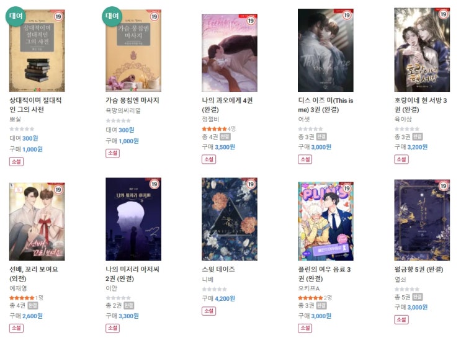Image resolution: width=461 pixels, height=343 pixels.
Task: Open title link 상대적이며 절대적인 그의 사전
Action: (35, 105)
